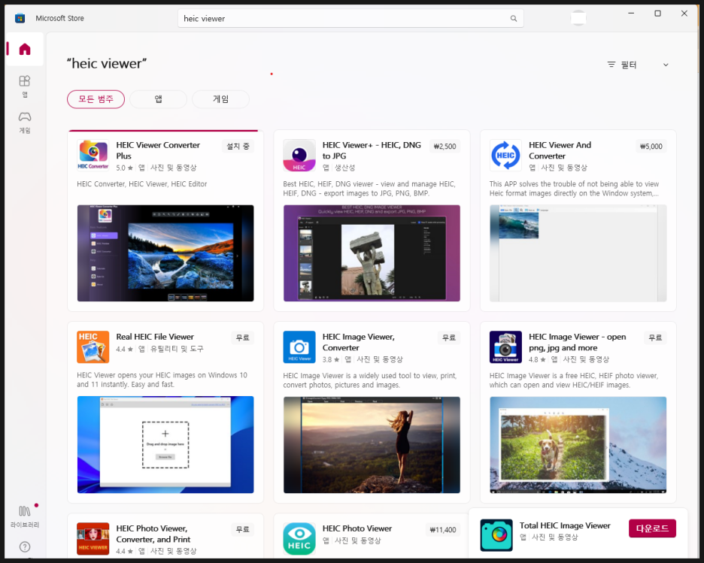Select the 앱 filter tab

(158, 99)
